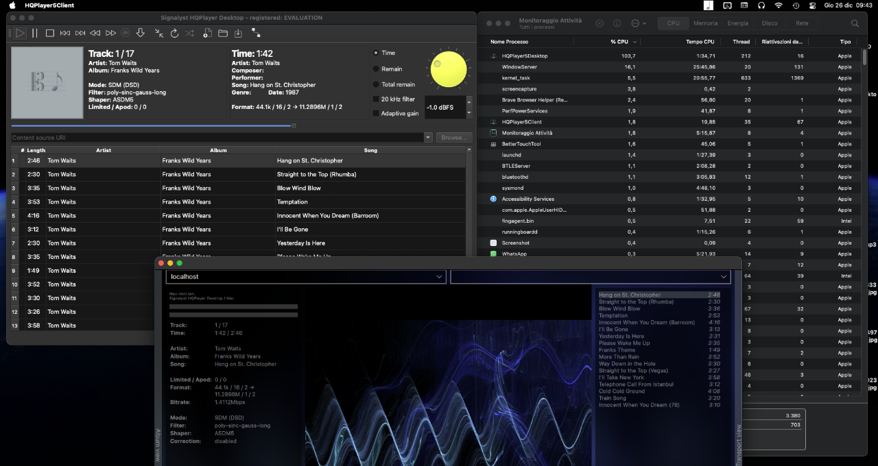Click the document add-file icon in the toolbar
878x466 pixels.
209,33
